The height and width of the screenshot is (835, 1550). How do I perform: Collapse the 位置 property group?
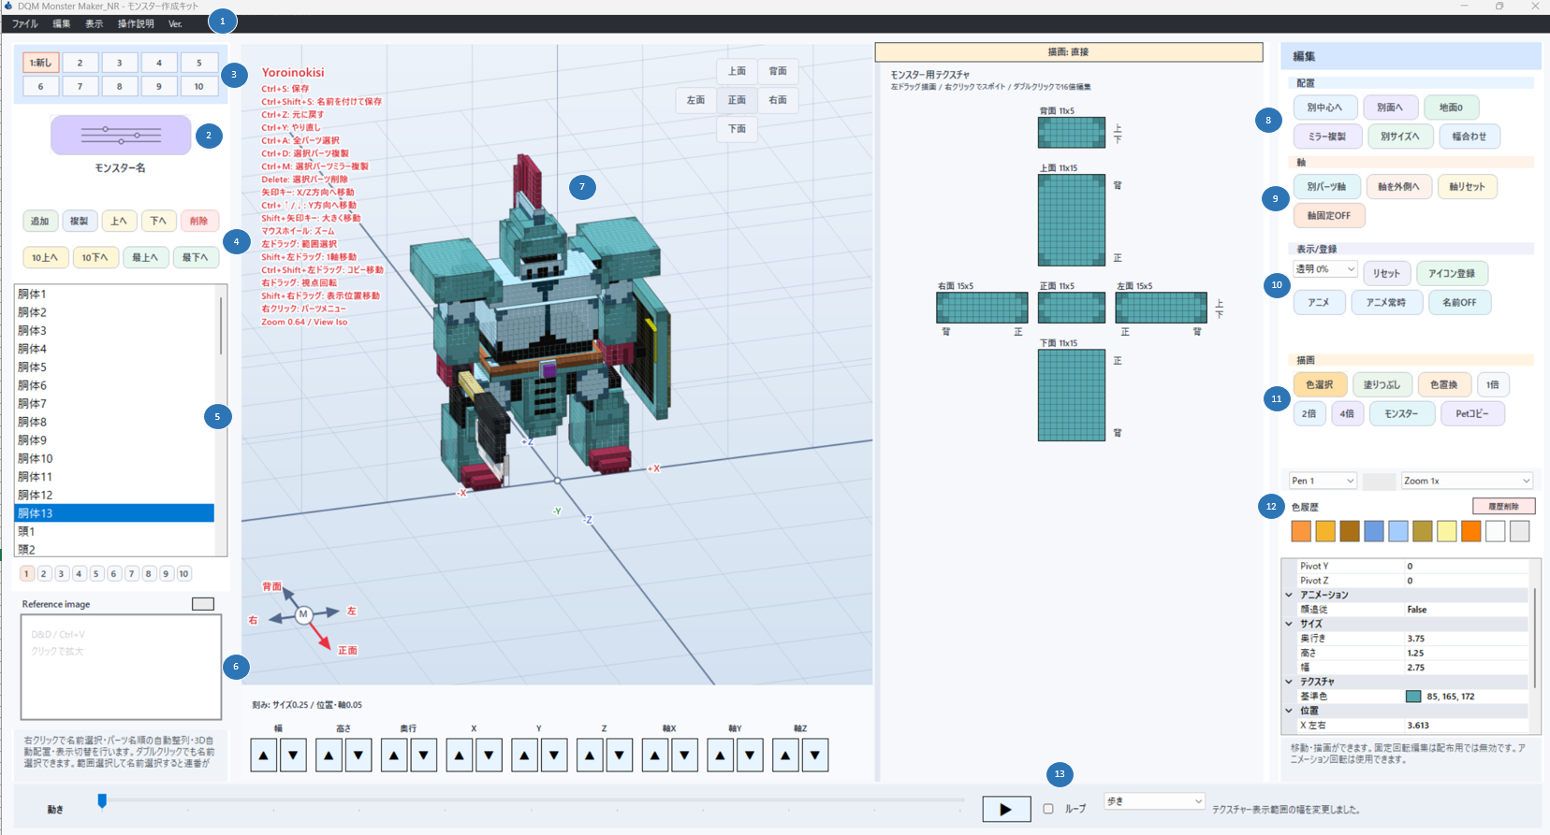pyautogui.click(x=1289, y=712)
